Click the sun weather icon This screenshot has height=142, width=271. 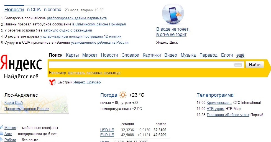[123, 95]
